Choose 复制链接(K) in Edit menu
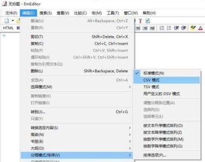 (77, 96)
